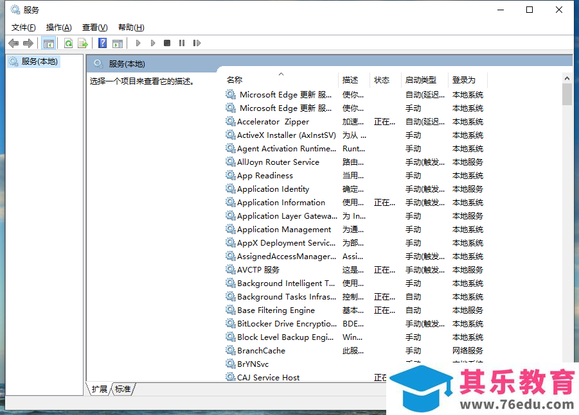579x415 pixels.
Task: Click the 服务(本地) header in right pane
Action: [x=127, y=64]
